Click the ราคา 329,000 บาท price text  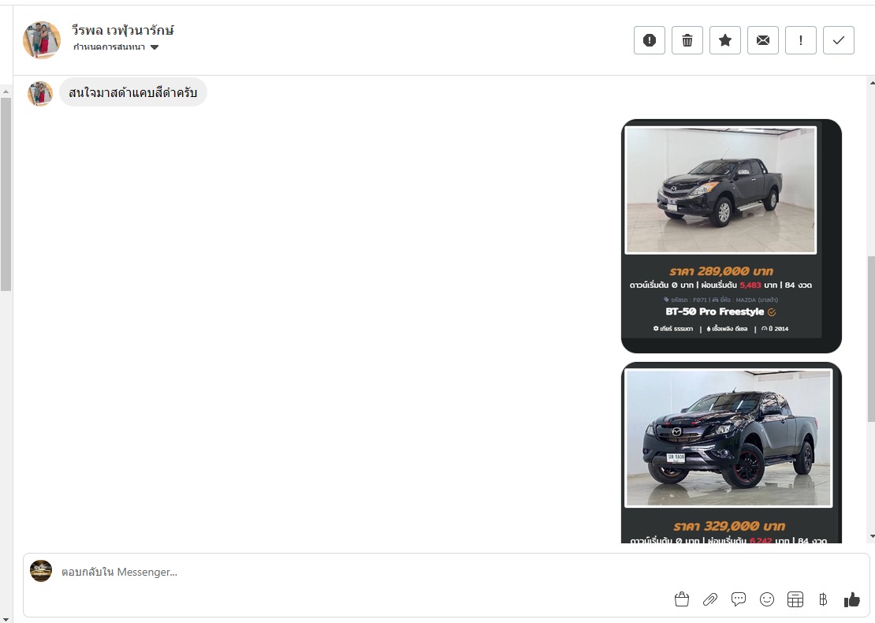[x=729, y=526]
